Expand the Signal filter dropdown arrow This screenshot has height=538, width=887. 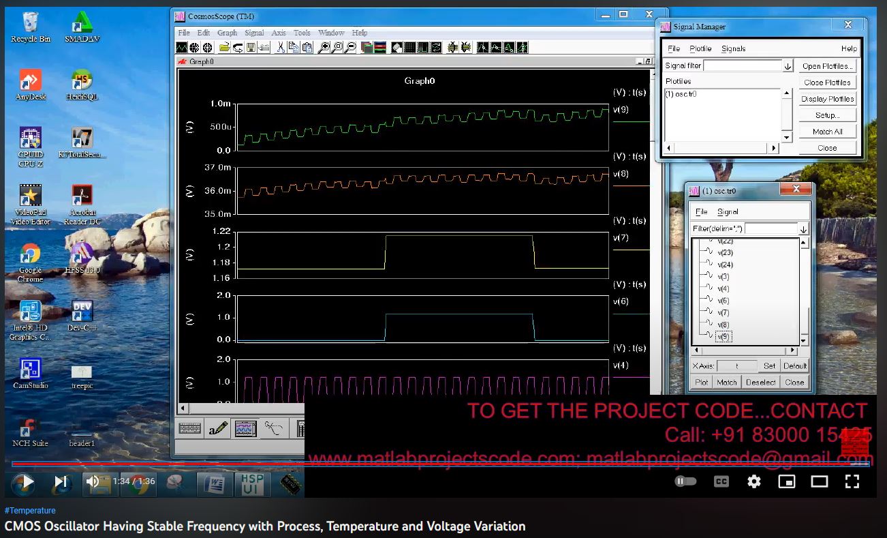coord(788,66)
